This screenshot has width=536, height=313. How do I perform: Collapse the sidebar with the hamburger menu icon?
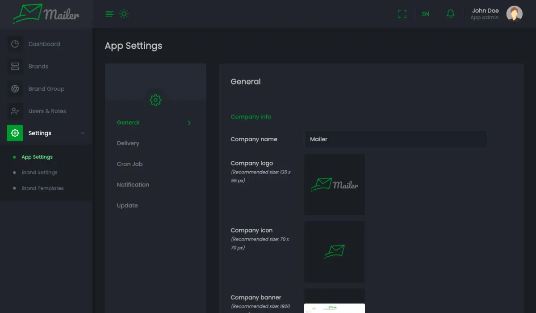109,14
